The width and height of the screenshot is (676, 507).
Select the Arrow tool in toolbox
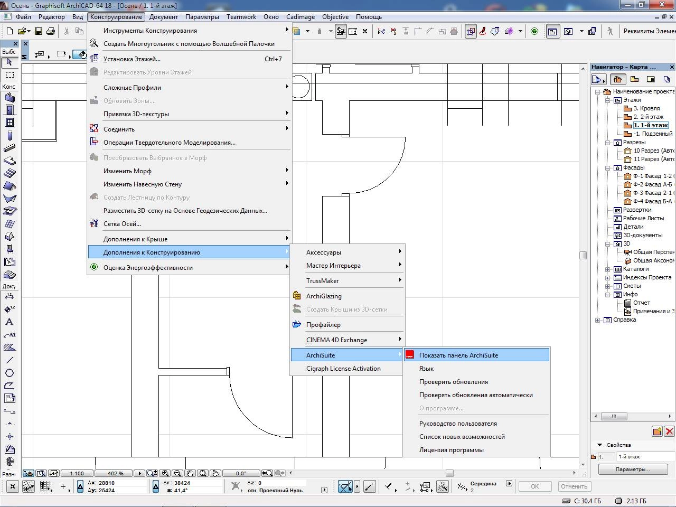pyautogui.click(x=9, y=62)
